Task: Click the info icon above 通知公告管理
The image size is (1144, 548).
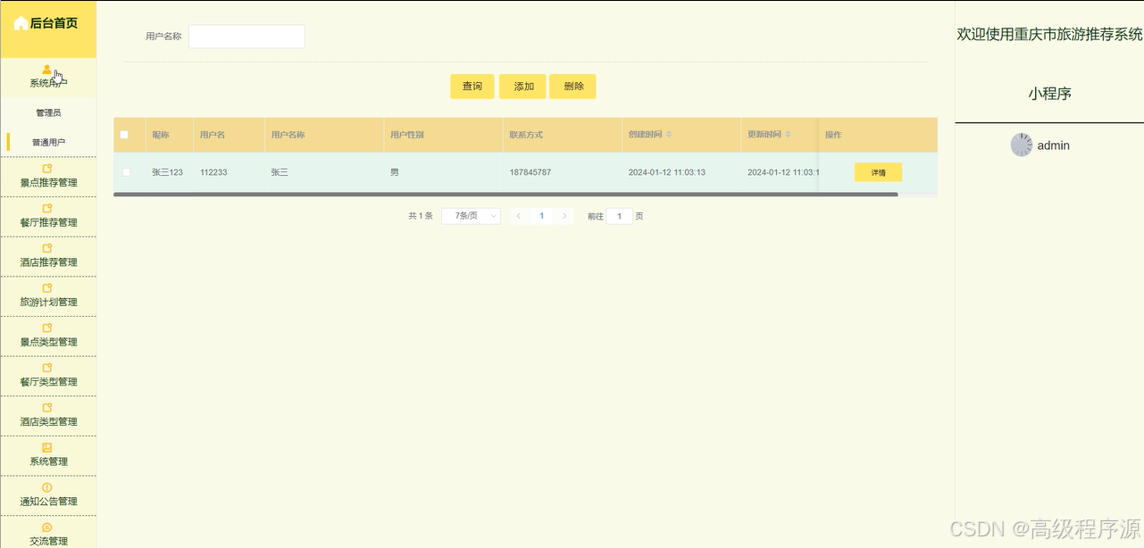Action: 47,487
